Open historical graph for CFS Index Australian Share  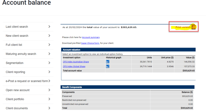(x=107, y=62)
